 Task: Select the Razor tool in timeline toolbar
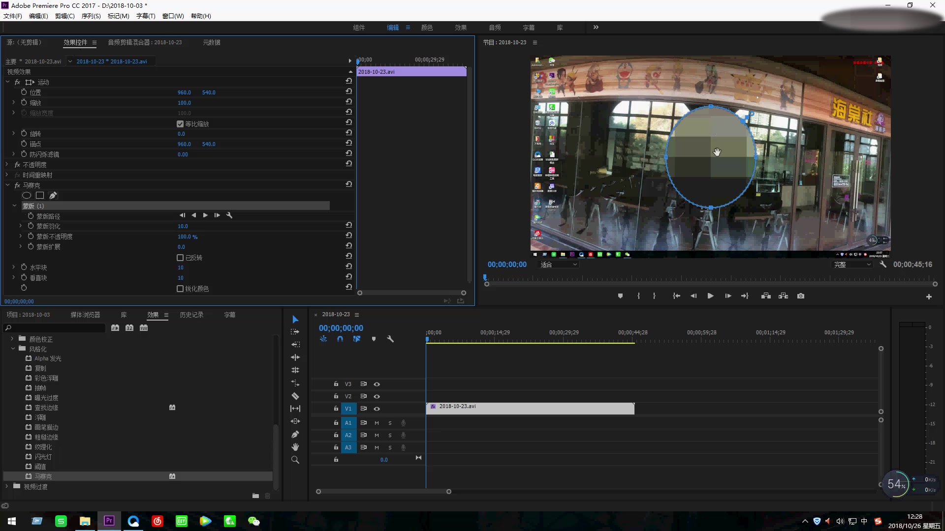coord(295,396)
